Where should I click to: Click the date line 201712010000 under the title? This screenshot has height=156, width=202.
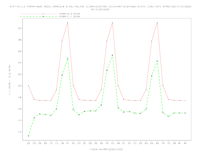pos(100,9)
